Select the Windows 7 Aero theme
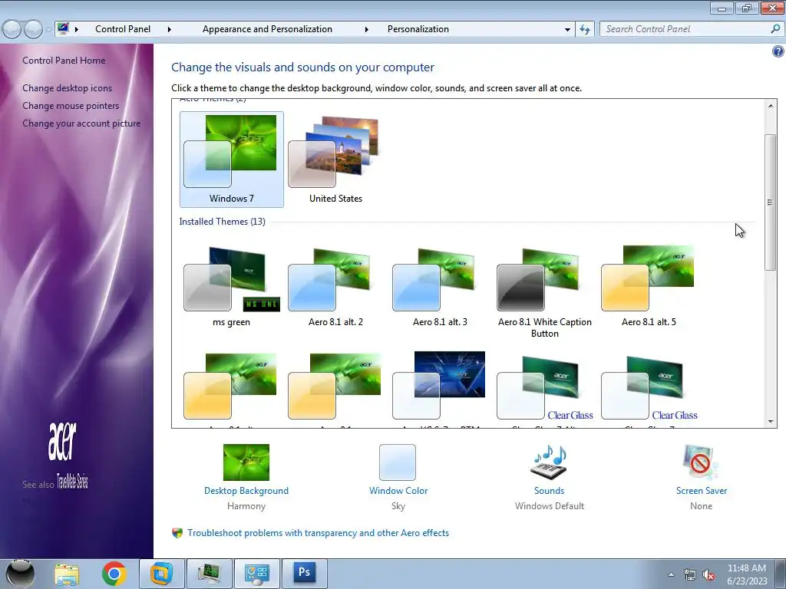Screen dimensions: 786x589 point(231,160)
